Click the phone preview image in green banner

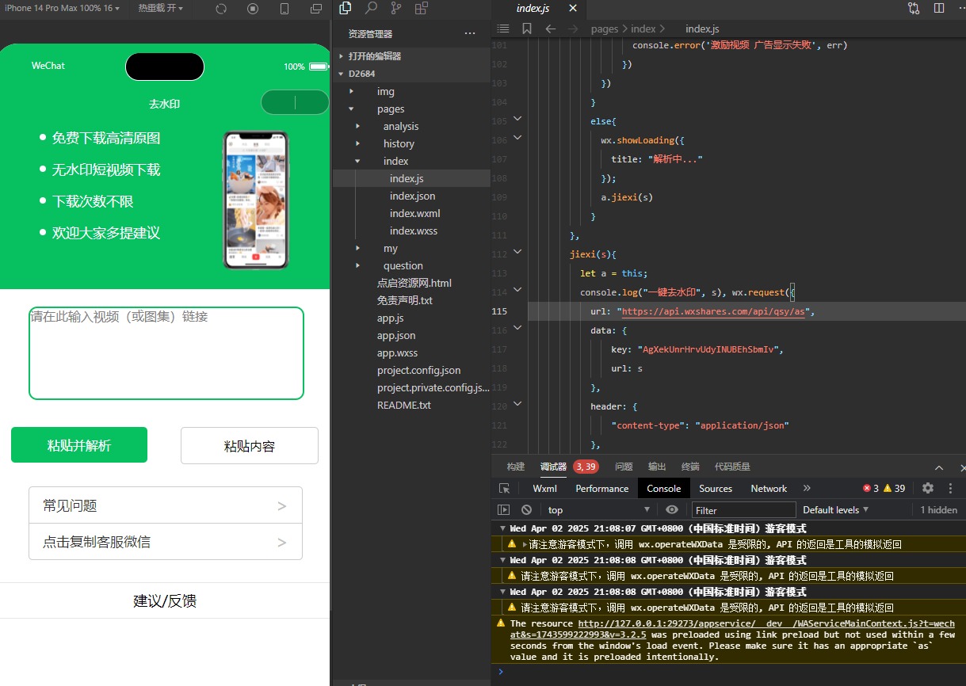[256, 200]
